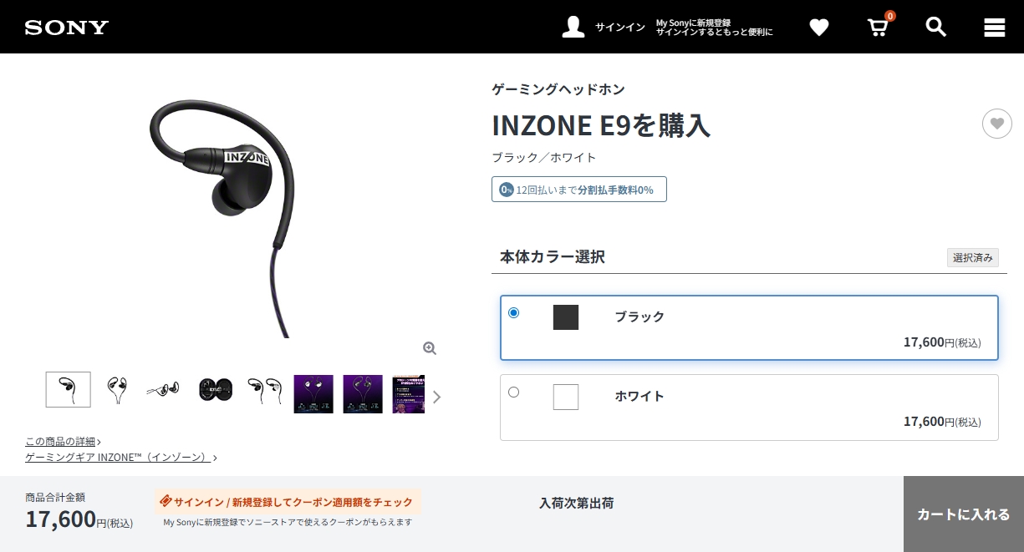
Task: Open the sign-in user icon
Action: (x=573, y=27)
